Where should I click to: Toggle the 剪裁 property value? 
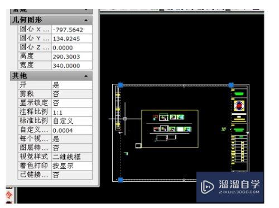click(x=72, y=94)
